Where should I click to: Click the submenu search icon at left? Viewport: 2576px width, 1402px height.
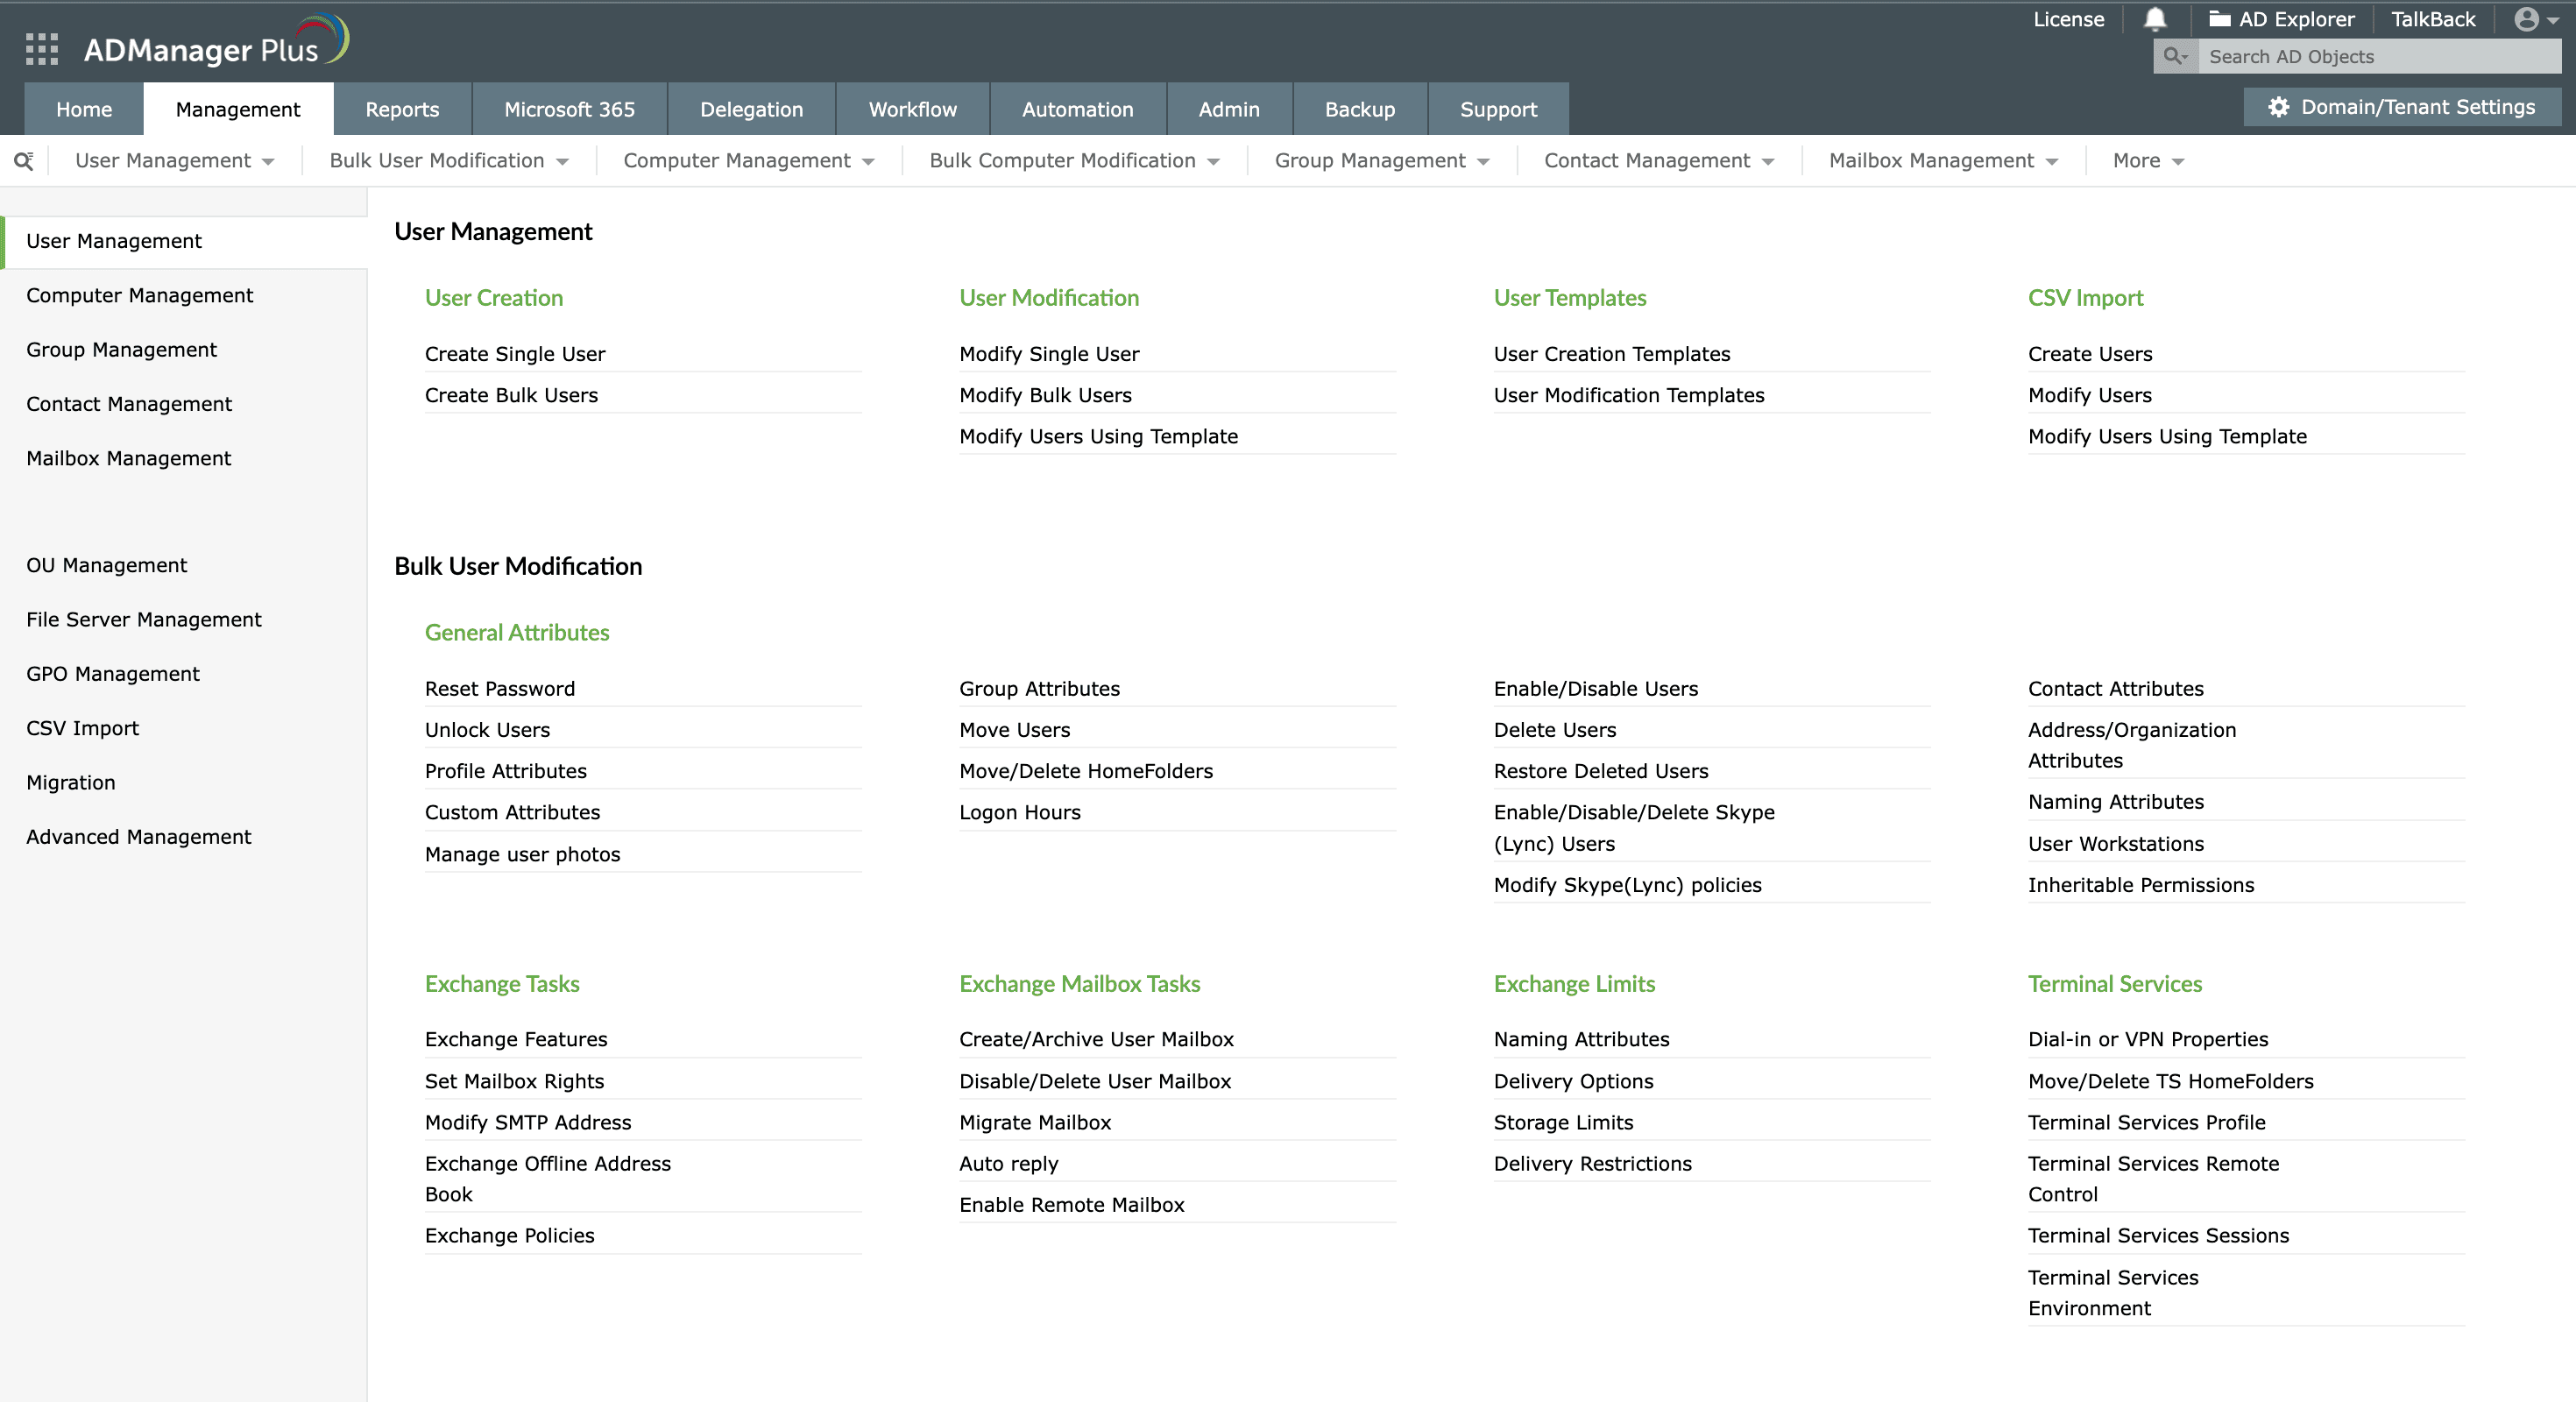pos(24,161)
